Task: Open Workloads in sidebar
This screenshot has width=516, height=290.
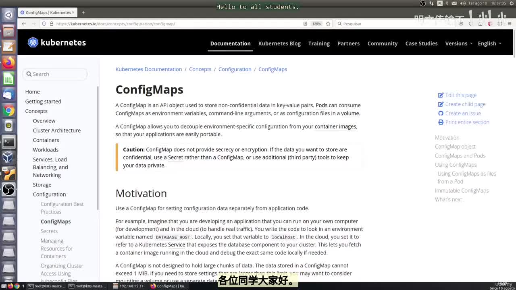Action: [x=46, y=149]
